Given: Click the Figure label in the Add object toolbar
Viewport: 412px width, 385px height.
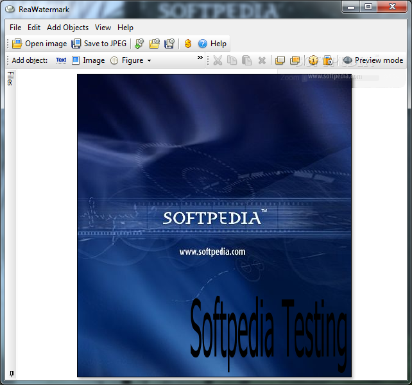Looking at the screenshot, I should click(x=132, y=60).
